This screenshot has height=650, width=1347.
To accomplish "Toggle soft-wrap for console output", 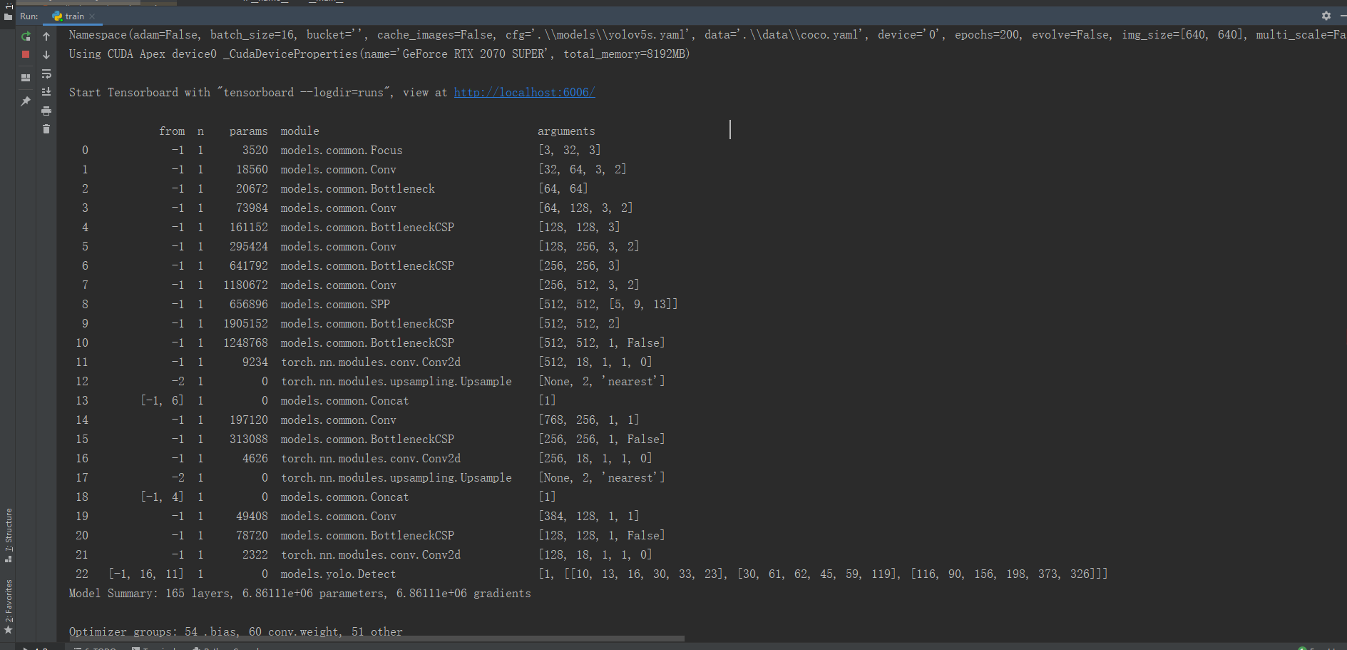I will (x=46, y=73).
